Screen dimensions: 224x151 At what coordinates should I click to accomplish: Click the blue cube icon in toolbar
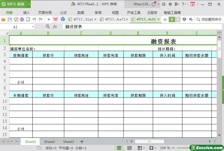click(63, 19)
